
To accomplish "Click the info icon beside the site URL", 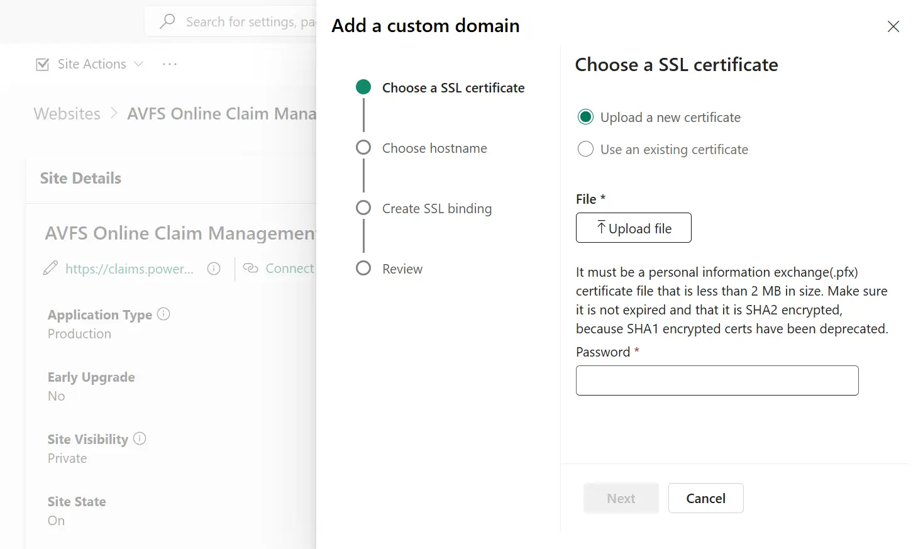I will (214, 269).
